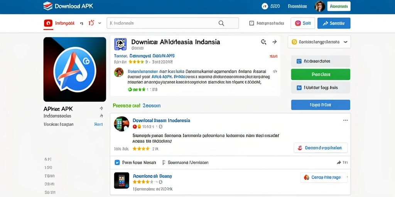This screenshot has width=395, height=197.
Task: Open the reviewer avatar beside the description paragraph
Action: tap(119, 72)
